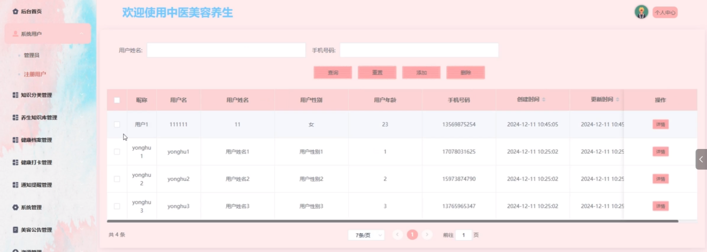Go to the next page arrow
This screenshot has width=707, height=252.
click(427, 235)
